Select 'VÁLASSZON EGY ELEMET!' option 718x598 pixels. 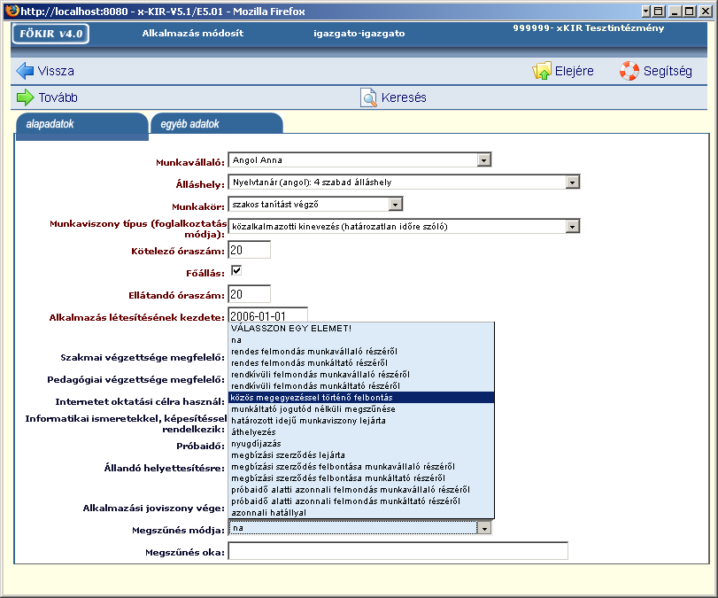pos(361,328)
